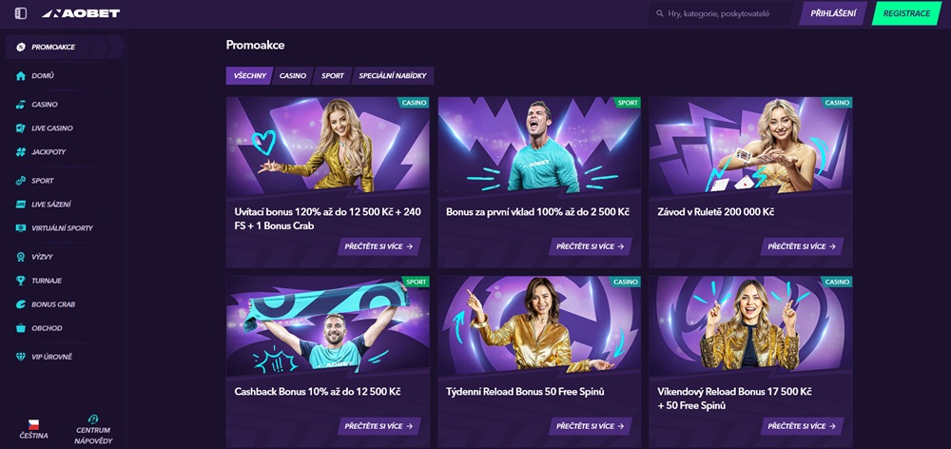
Task: Go to Live Sázení in sidebar
Action: (x=51, y=205)
